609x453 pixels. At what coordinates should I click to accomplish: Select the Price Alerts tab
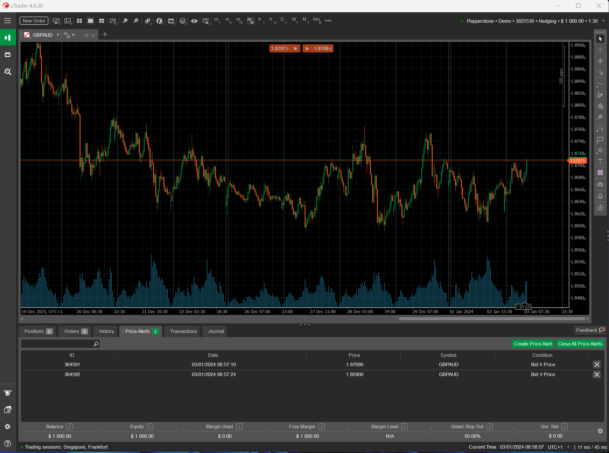141,332
